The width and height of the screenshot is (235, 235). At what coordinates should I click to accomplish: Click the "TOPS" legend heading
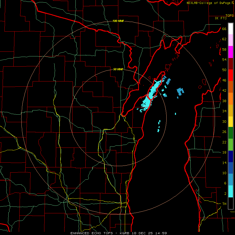(x=230, y=15)
